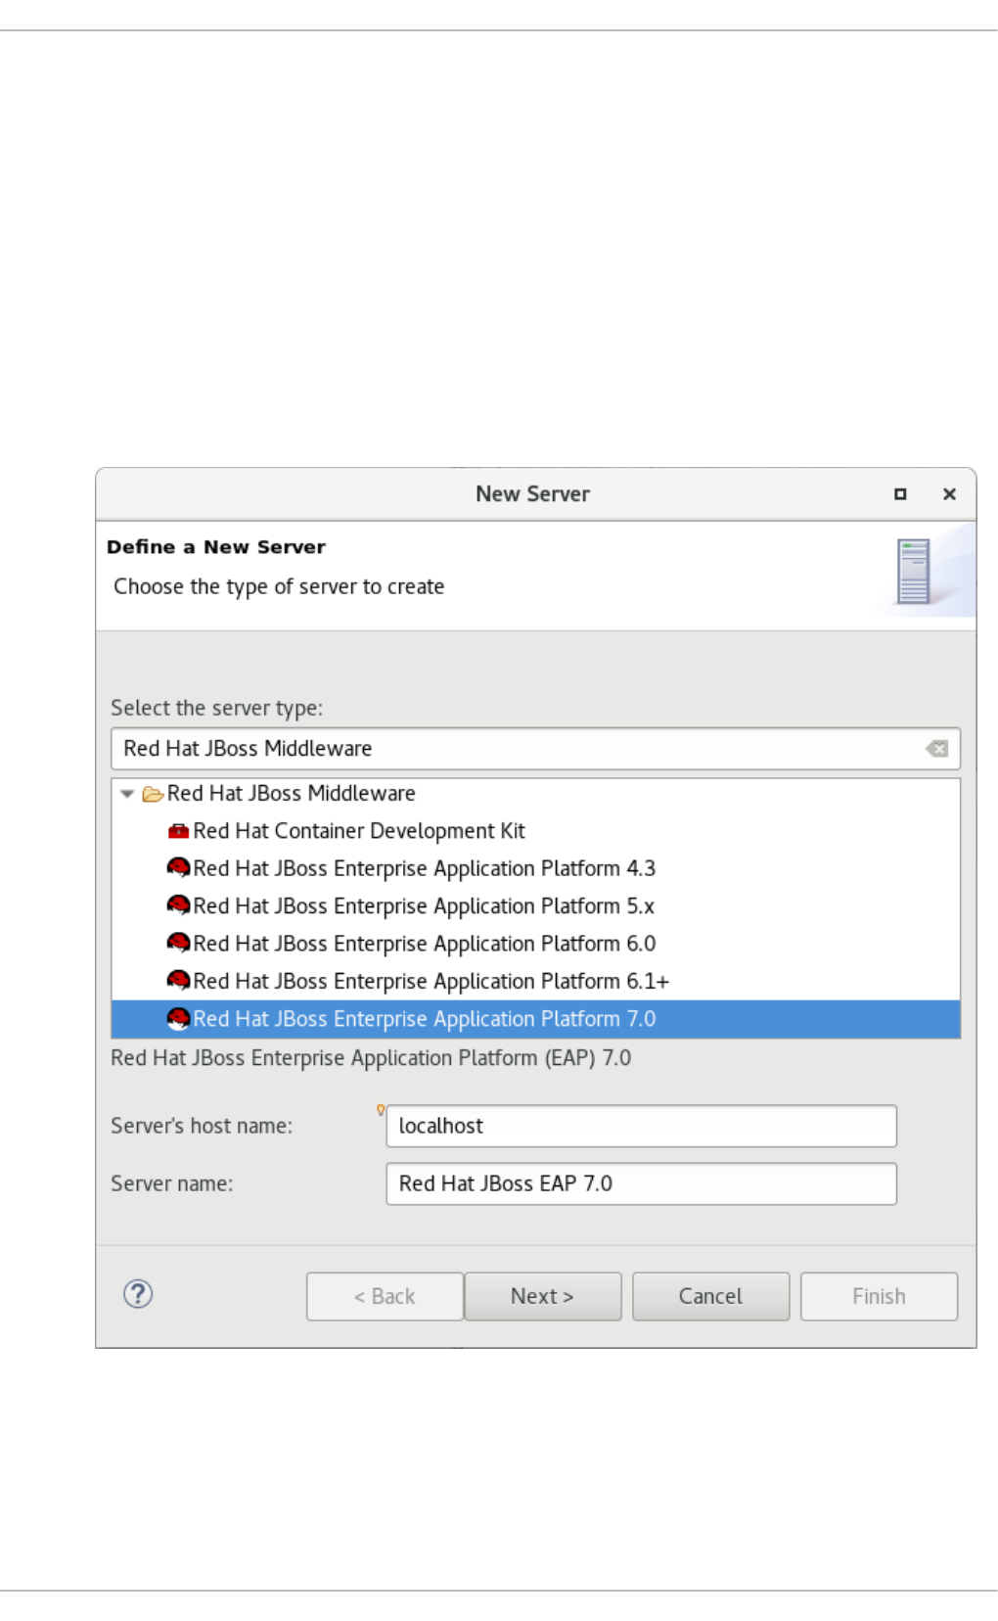Click the Cancel button
998x1621 pixels.
tap(710, 1296)
